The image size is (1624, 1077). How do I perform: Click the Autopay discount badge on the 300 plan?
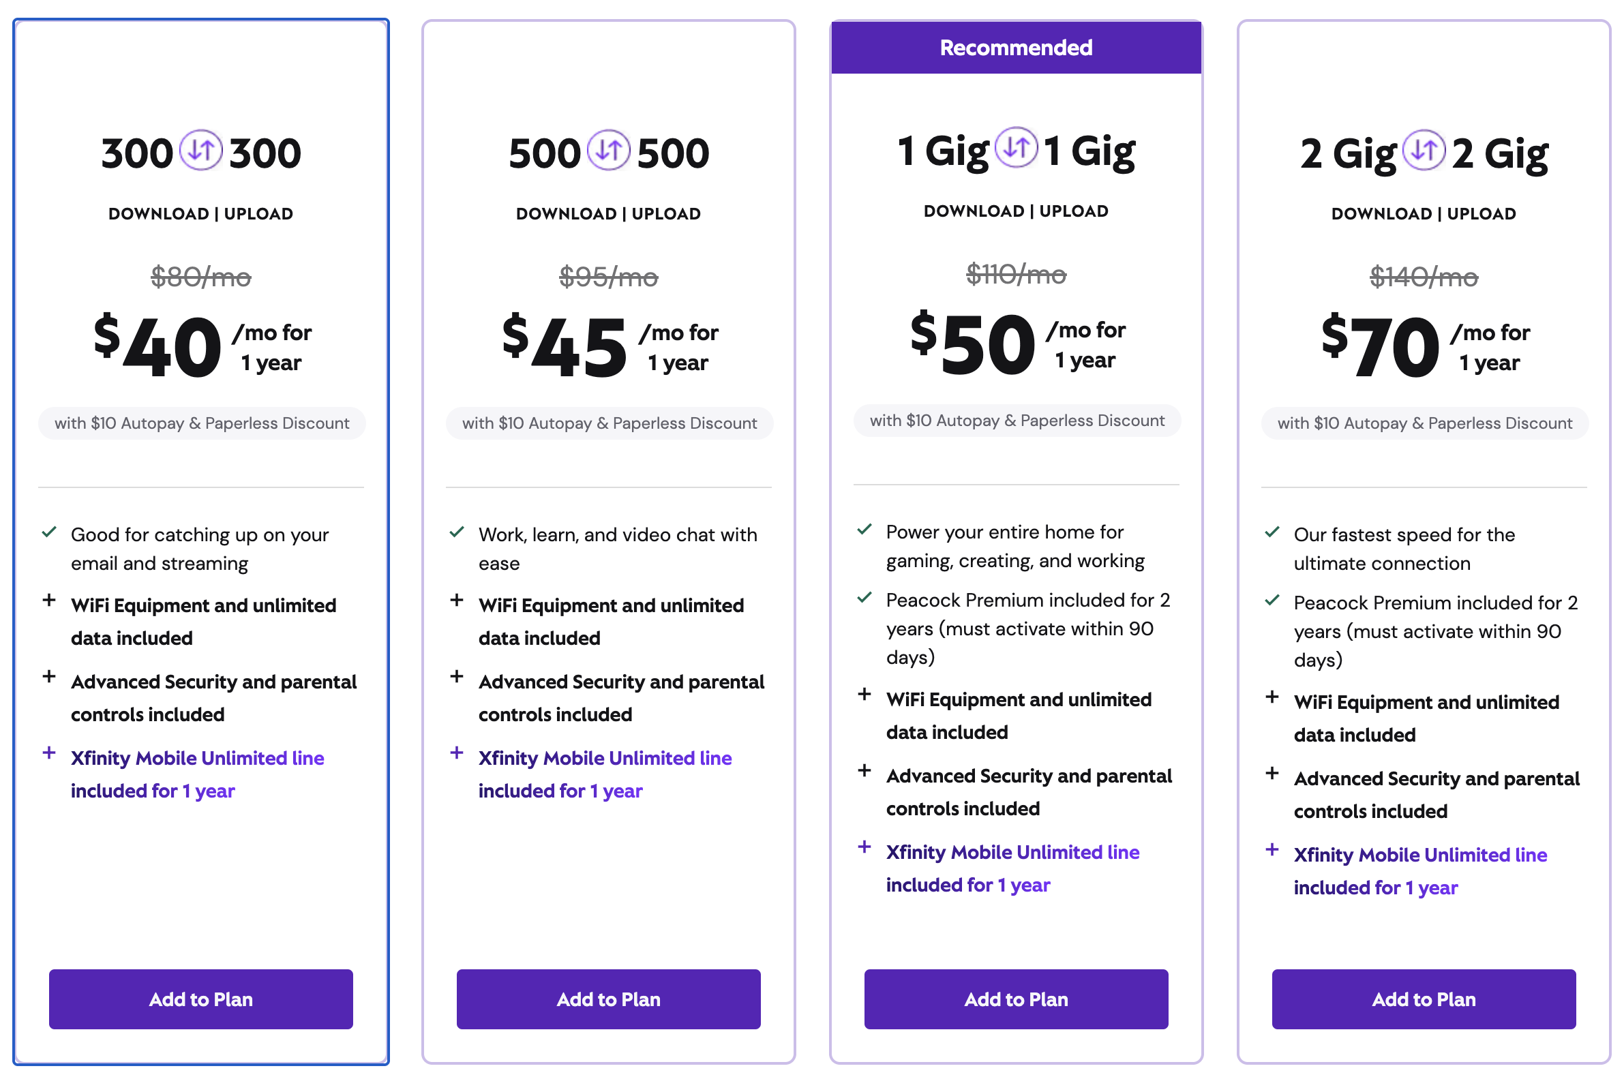[200, 423]
